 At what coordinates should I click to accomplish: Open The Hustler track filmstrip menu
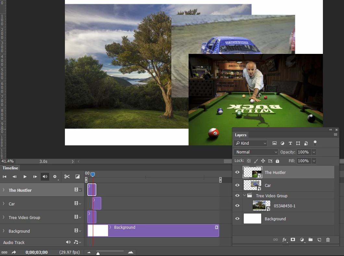pos(78,190)
